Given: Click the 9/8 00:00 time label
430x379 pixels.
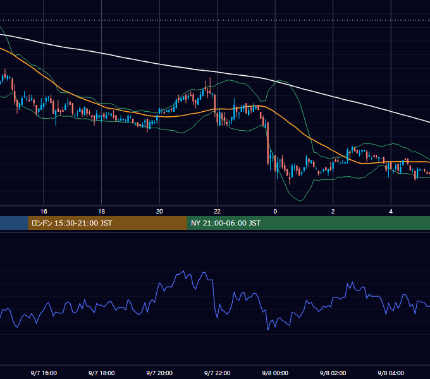Looking at the screenshot, I should pyautogui.click(x=275, y=373).
